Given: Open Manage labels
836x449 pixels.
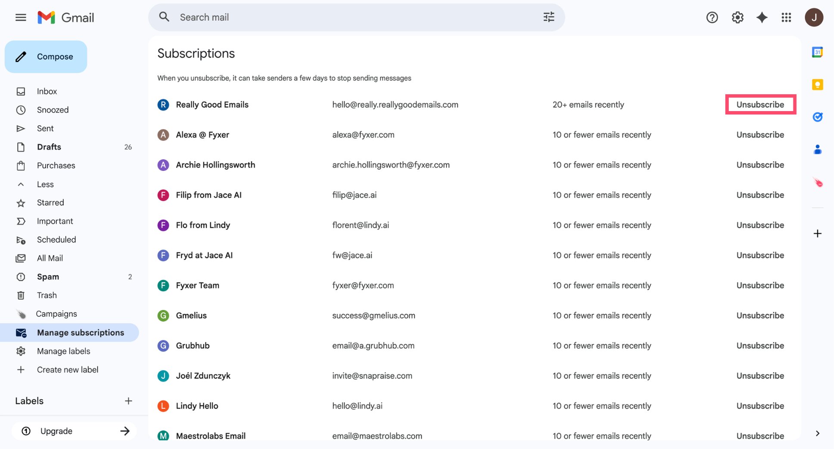Looking at the screenshot, I should (x=70, y=351).
